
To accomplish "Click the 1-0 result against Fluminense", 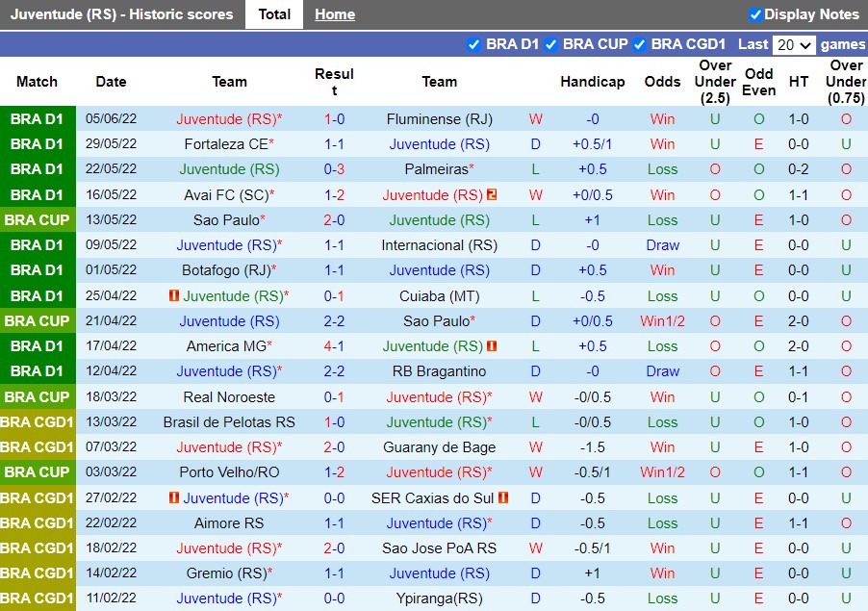I will (334, 119).
